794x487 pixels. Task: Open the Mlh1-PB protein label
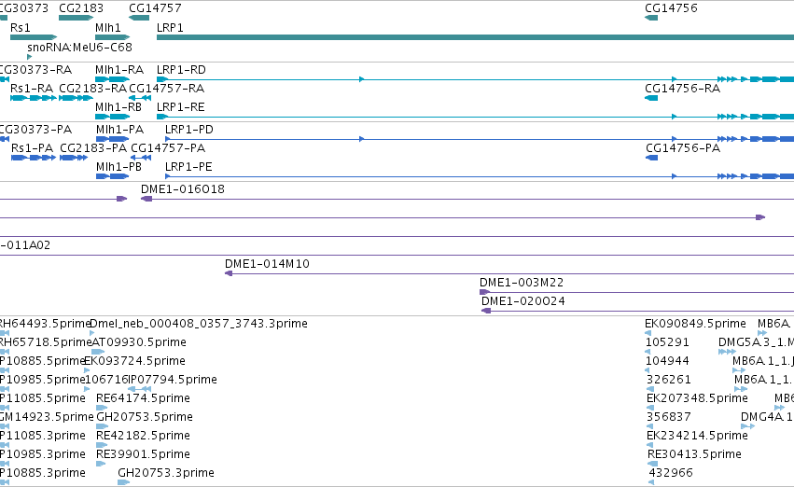pyautogui.click(x=119, y=167)
